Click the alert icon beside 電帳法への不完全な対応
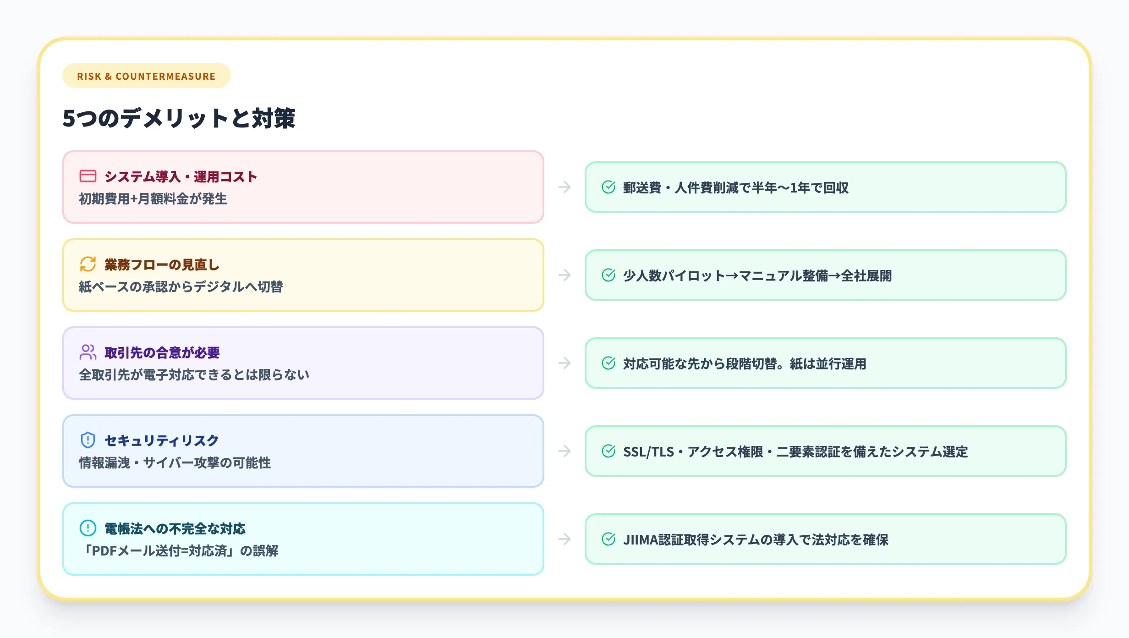1129x638 pixels. pos(88,529)
